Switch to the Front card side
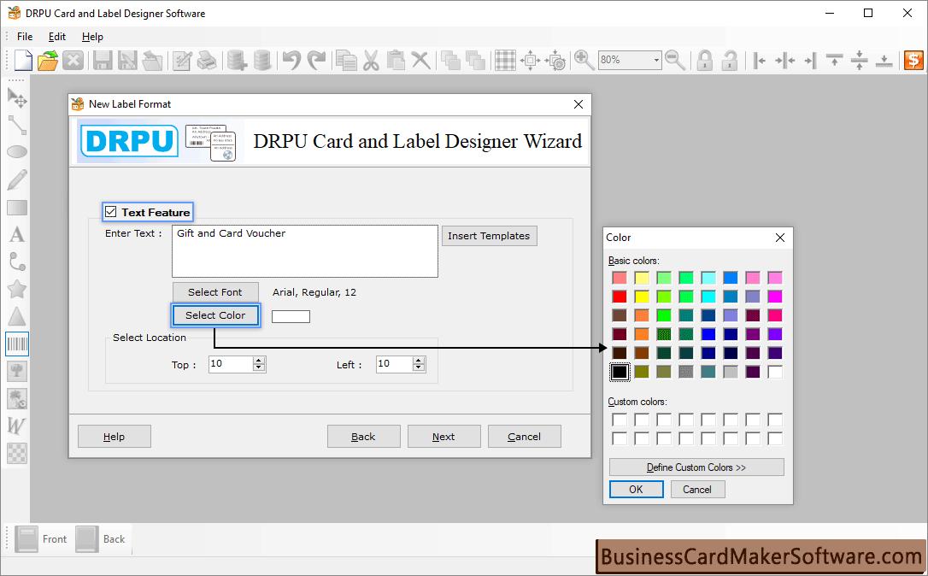This screenshot has height=576, width=928. point(40,539)
